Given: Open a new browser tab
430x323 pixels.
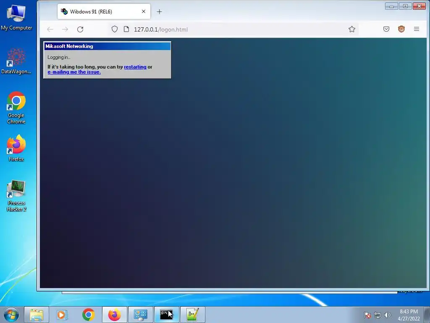Looking at the screenshot, I should pos(159,11).
